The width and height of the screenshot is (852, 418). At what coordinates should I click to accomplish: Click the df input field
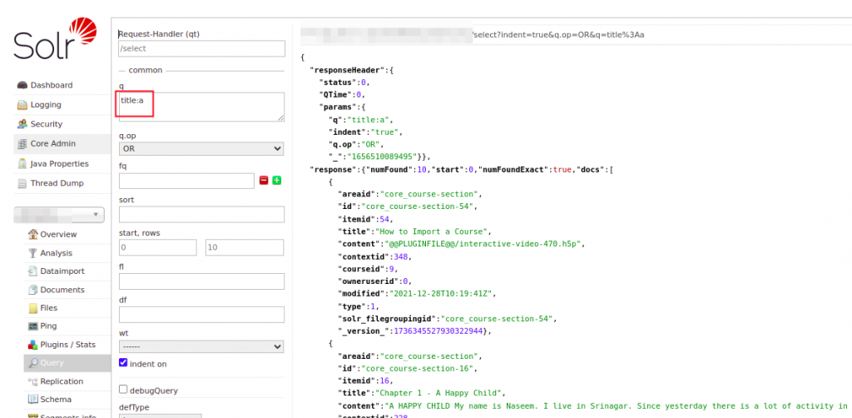(201, 315)
